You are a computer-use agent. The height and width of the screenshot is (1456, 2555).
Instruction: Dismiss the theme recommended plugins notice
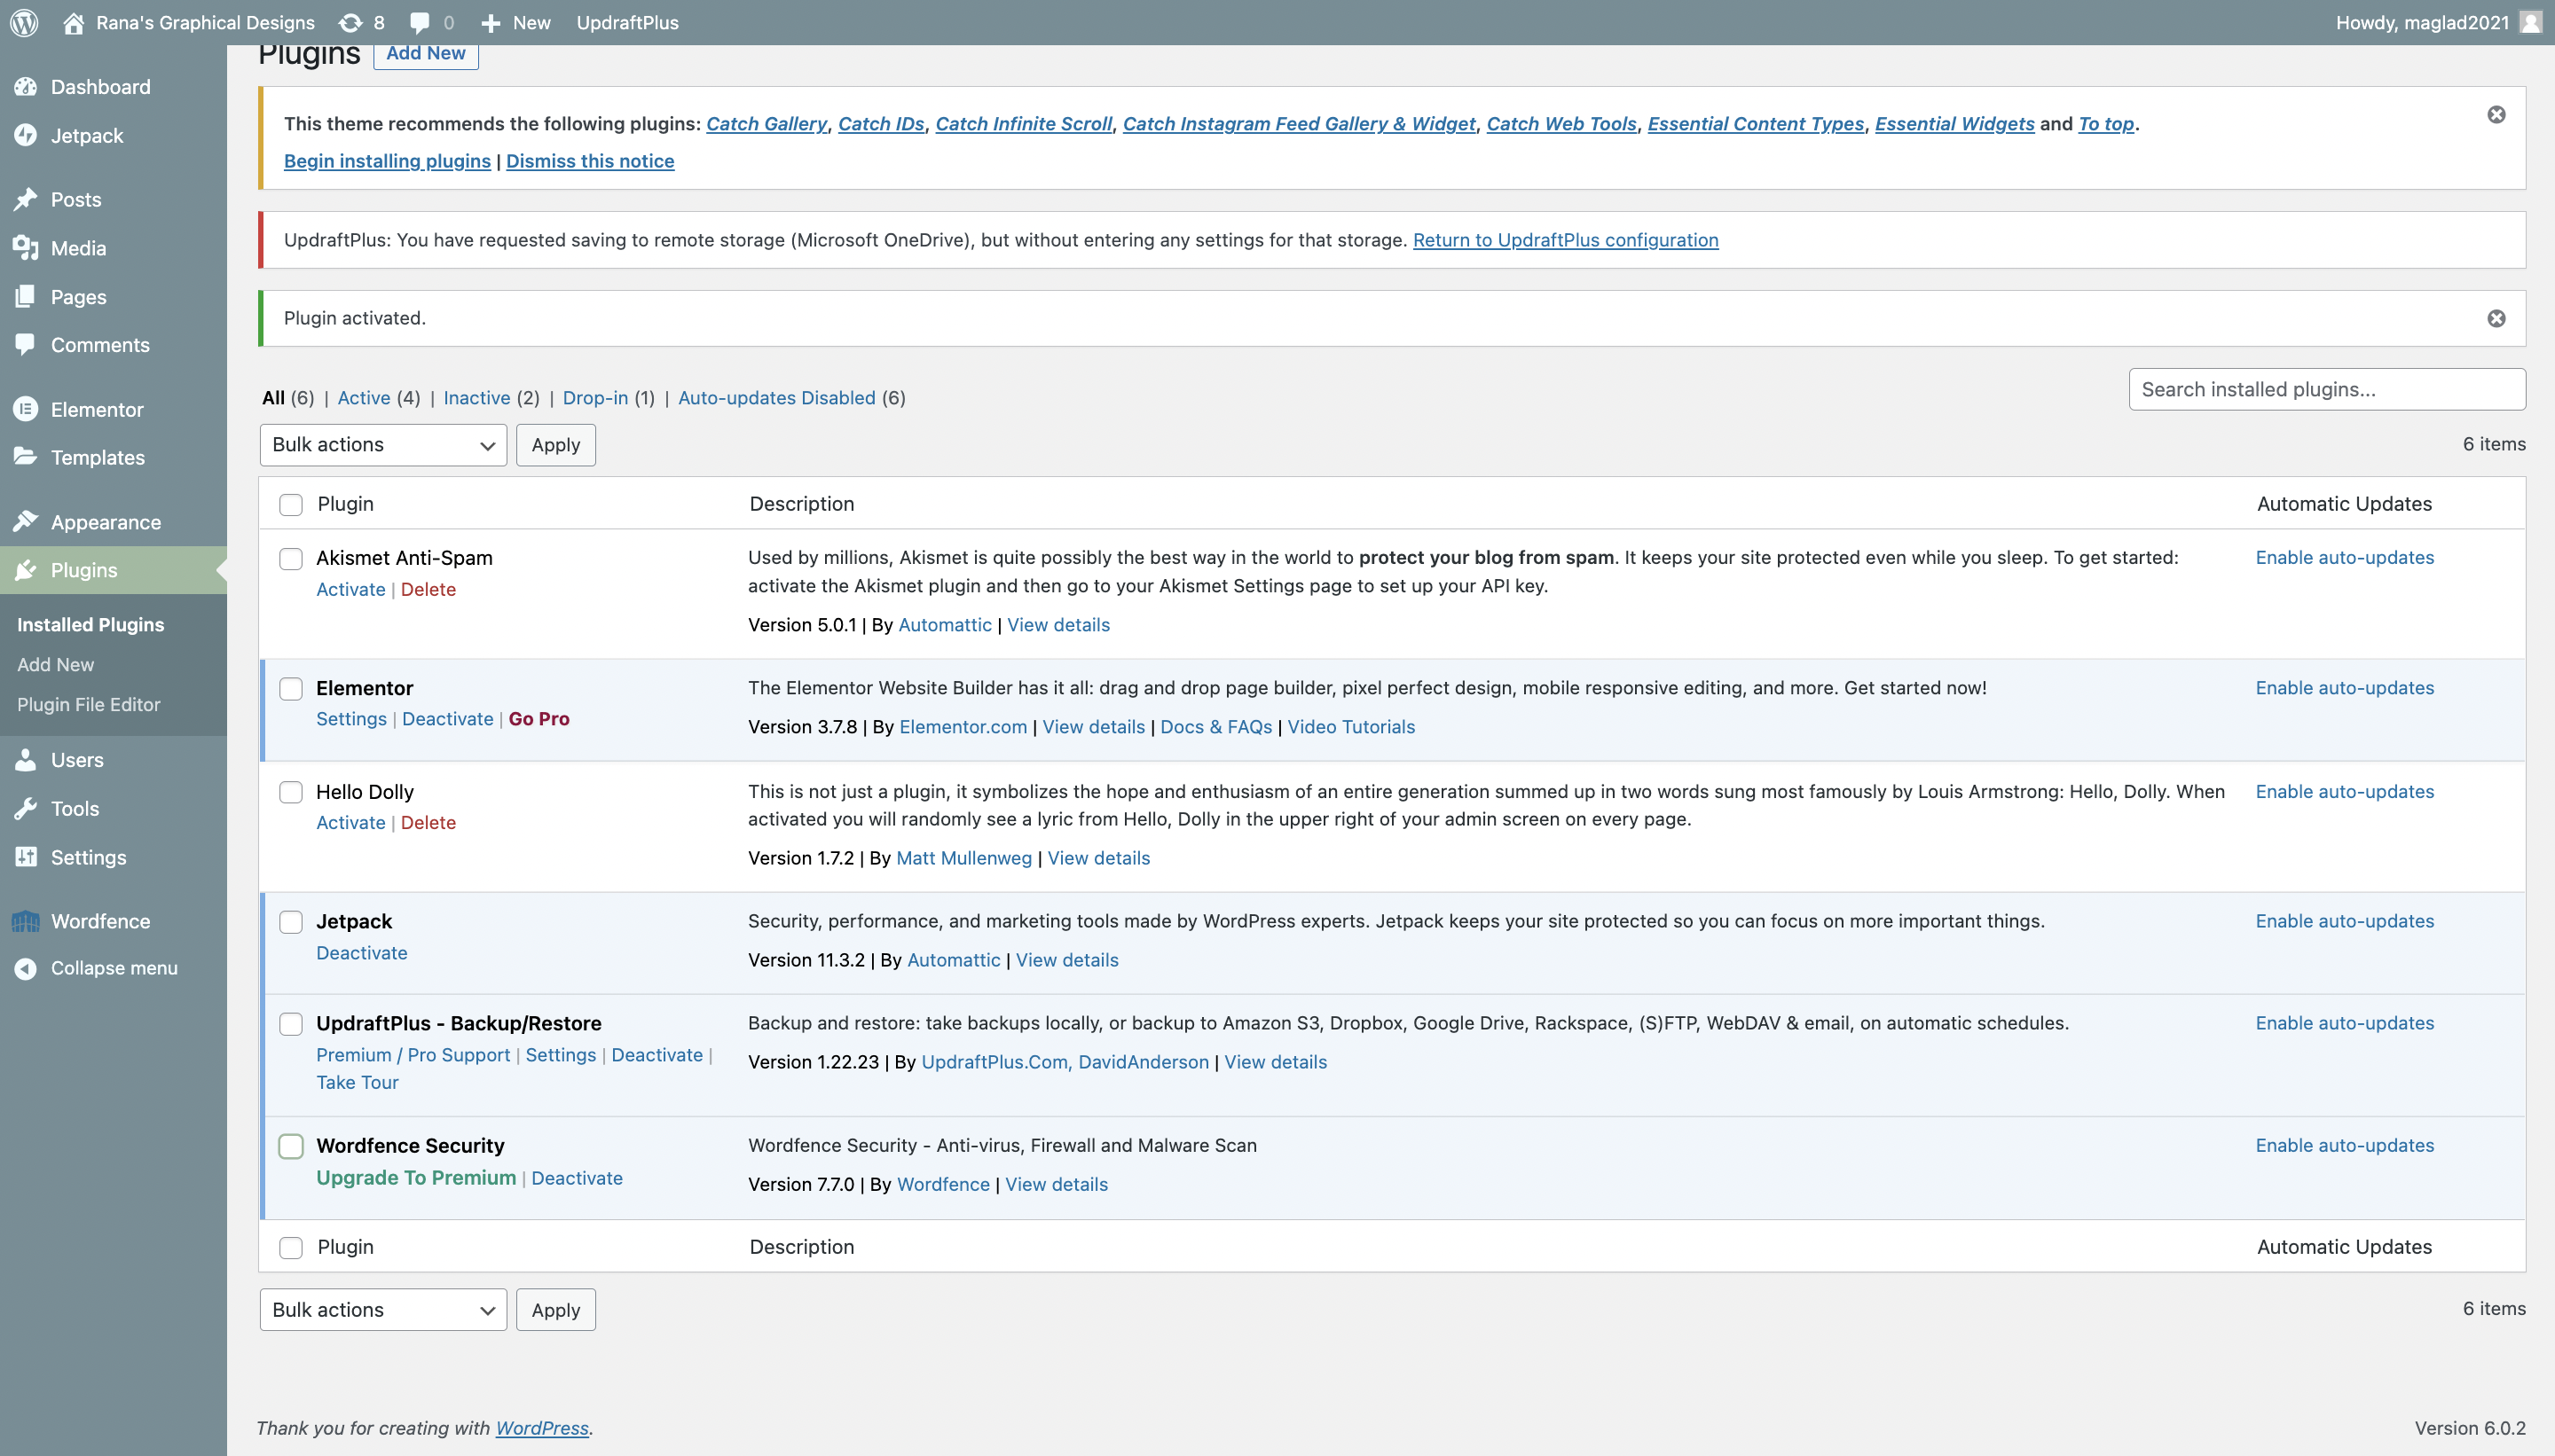tap(2496, 115)
